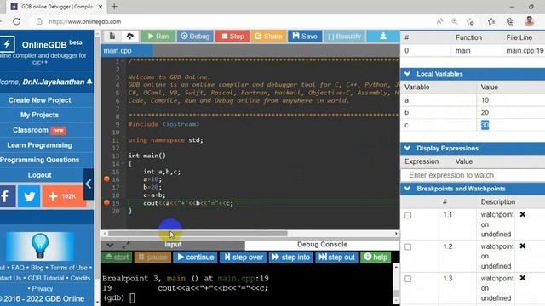The height and width of the screenshot is (306, 545).
Task: Stop execution with the Stop button
Action: (232, 36)
